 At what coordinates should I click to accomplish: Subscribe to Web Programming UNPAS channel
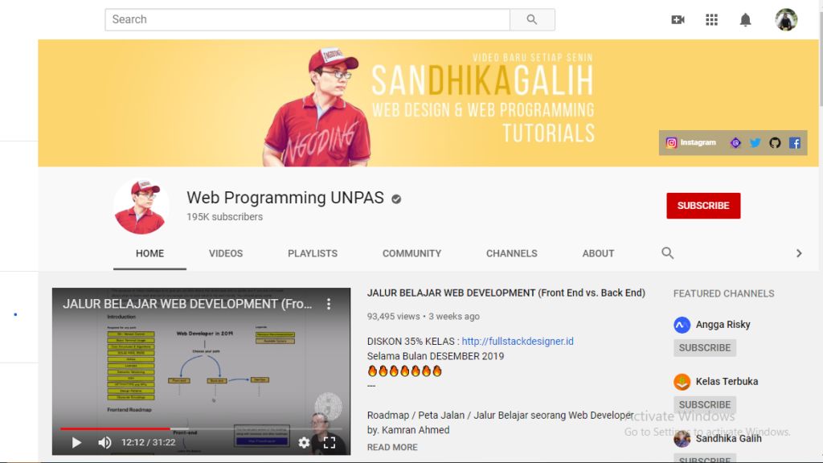tap(703, 206)
